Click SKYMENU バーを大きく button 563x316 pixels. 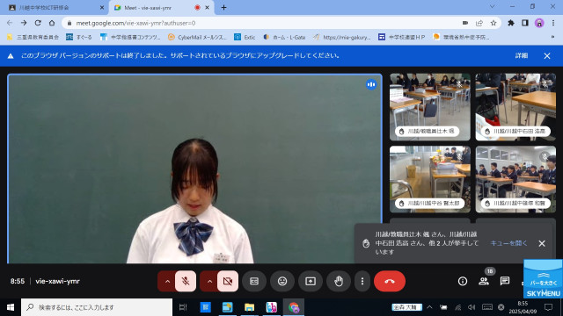pyautogui.click(x=543, y=279)
